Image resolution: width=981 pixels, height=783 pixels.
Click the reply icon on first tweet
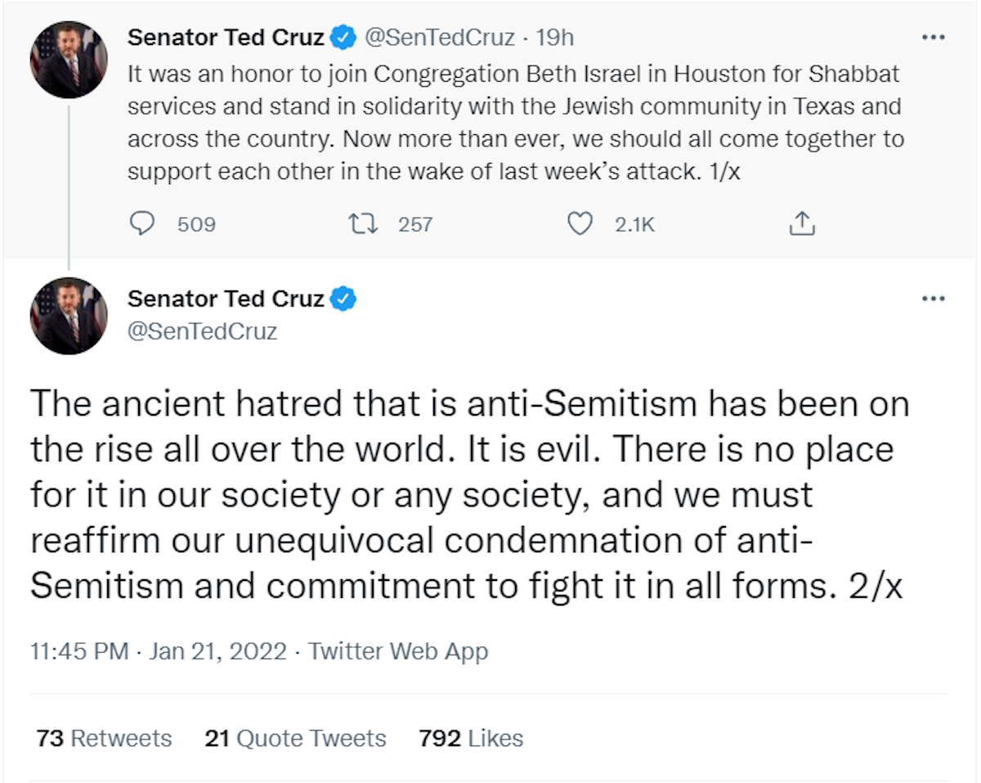[x=142, y=223]
